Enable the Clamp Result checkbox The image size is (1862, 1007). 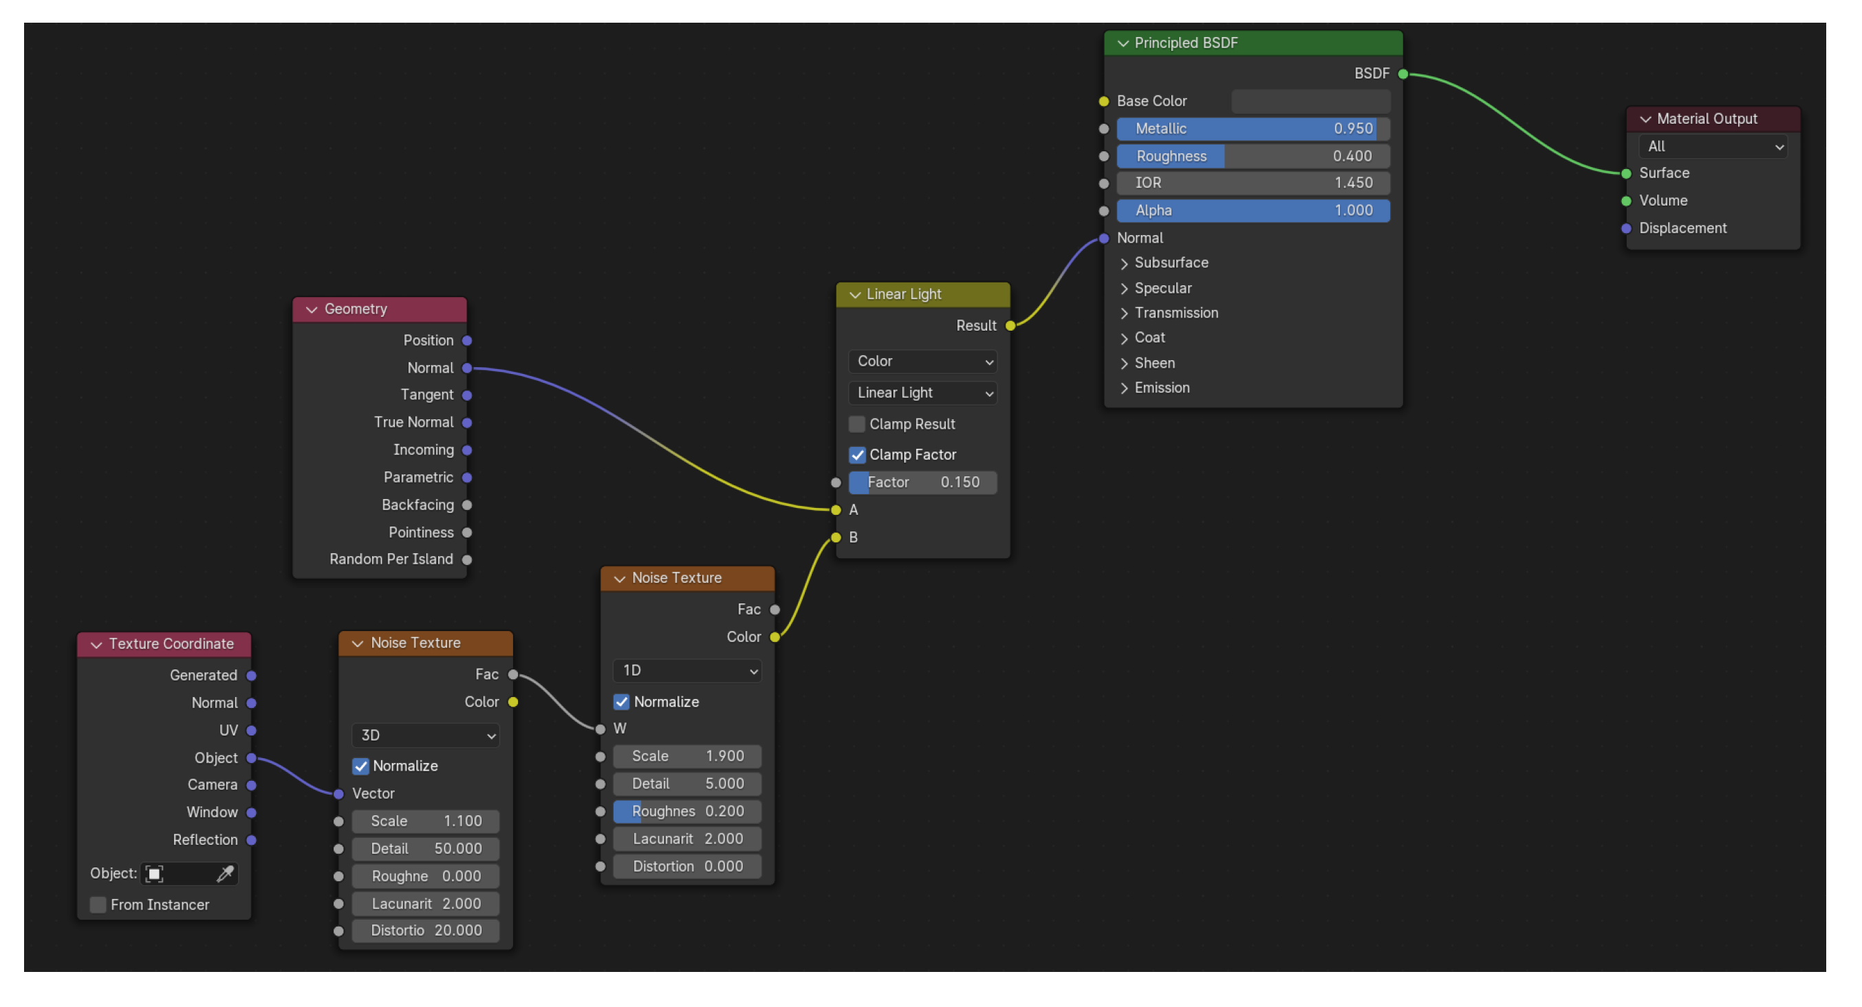pos(856,424)
